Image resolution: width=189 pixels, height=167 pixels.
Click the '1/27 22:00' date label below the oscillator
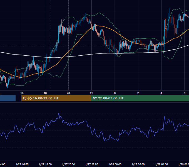[x=92, y=164]
